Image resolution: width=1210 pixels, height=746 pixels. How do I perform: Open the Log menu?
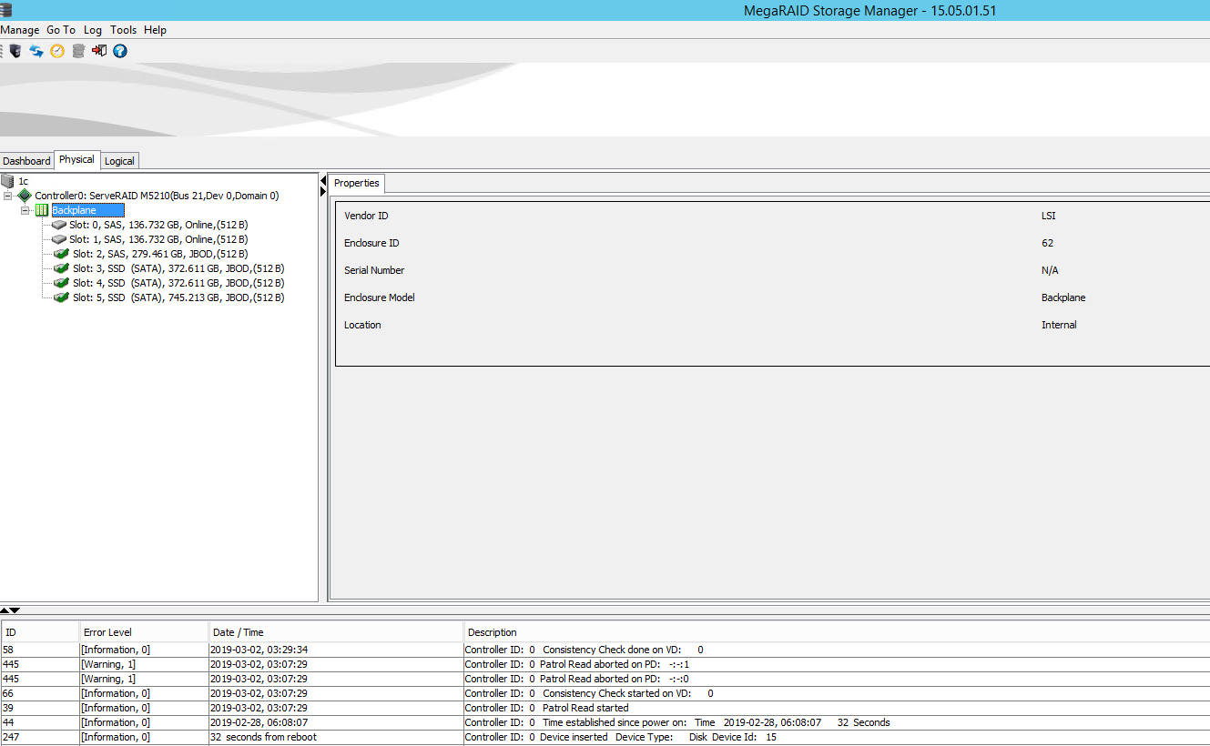[93, 30]
